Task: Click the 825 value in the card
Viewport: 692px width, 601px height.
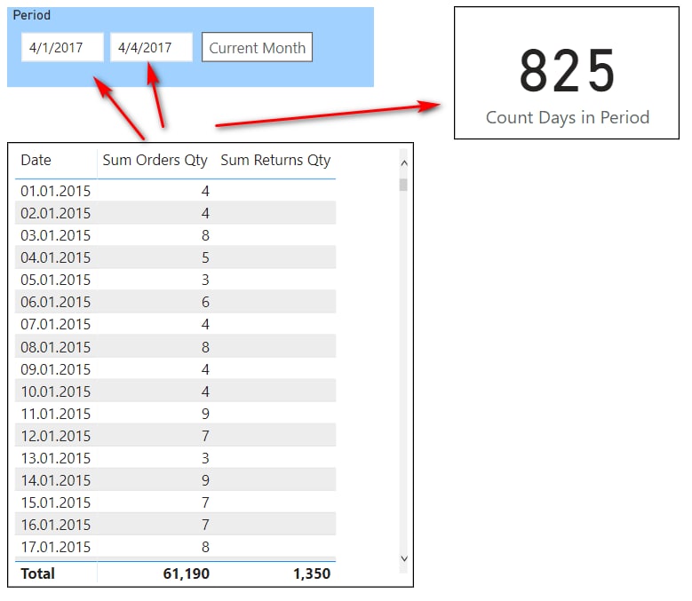Action: [x=567, y=71]
